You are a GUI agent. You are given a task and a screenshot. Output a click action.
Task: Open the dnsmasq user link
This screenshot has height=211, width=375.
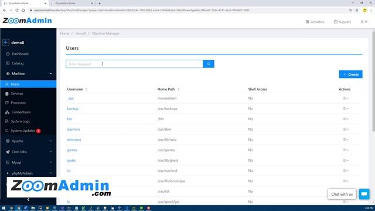click(74, 139)
